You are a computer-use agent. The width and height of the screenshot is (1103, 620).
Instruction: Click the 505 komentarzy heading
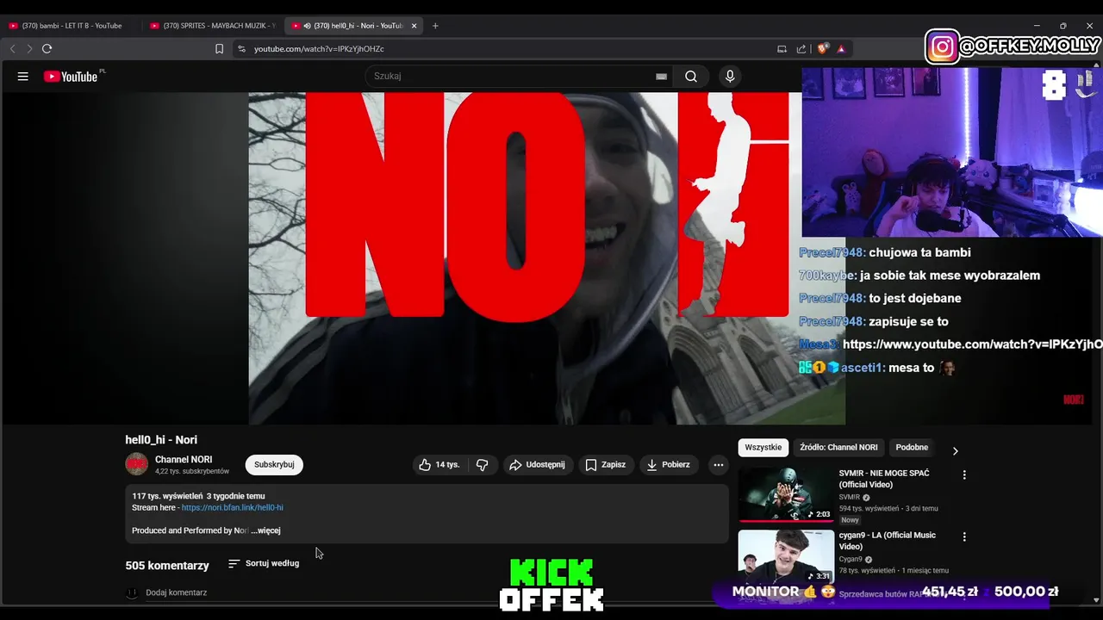coord(167,566)
